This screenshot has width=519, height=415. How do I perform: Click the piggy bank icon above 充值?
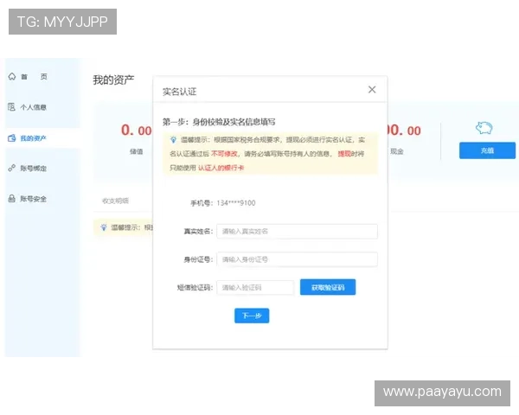pyautogui.click(x=484, y=128)
